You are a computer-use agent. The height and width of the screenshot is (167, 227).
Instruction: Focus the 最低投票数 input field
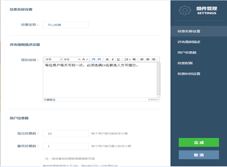66,146
